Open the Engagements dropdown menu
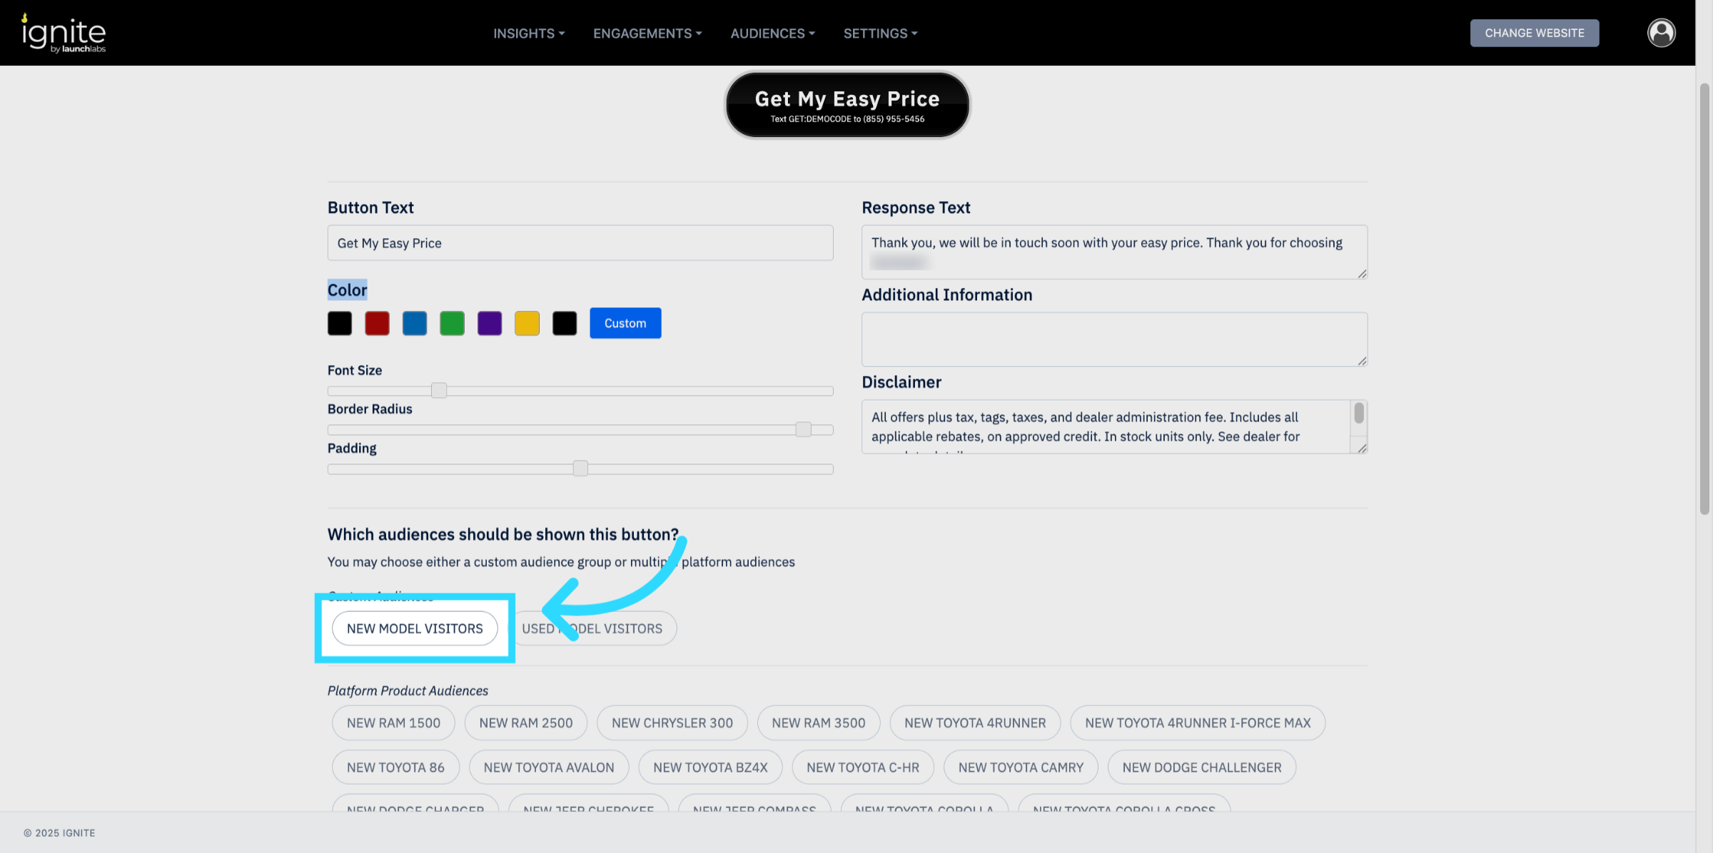The image size is (1713, 853). [x=647, y=34]
